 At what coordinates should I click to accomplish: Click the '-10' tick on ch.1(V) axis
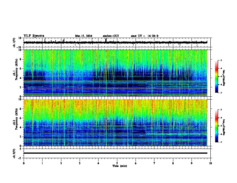19,47
